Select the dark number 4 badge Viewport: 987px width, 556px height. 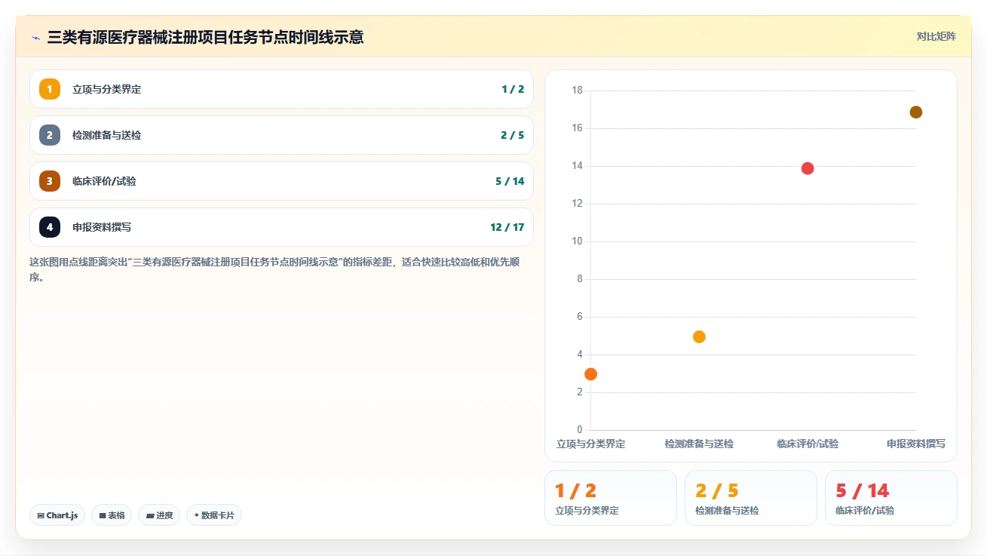pyautogui.click(x=50, y=227)
